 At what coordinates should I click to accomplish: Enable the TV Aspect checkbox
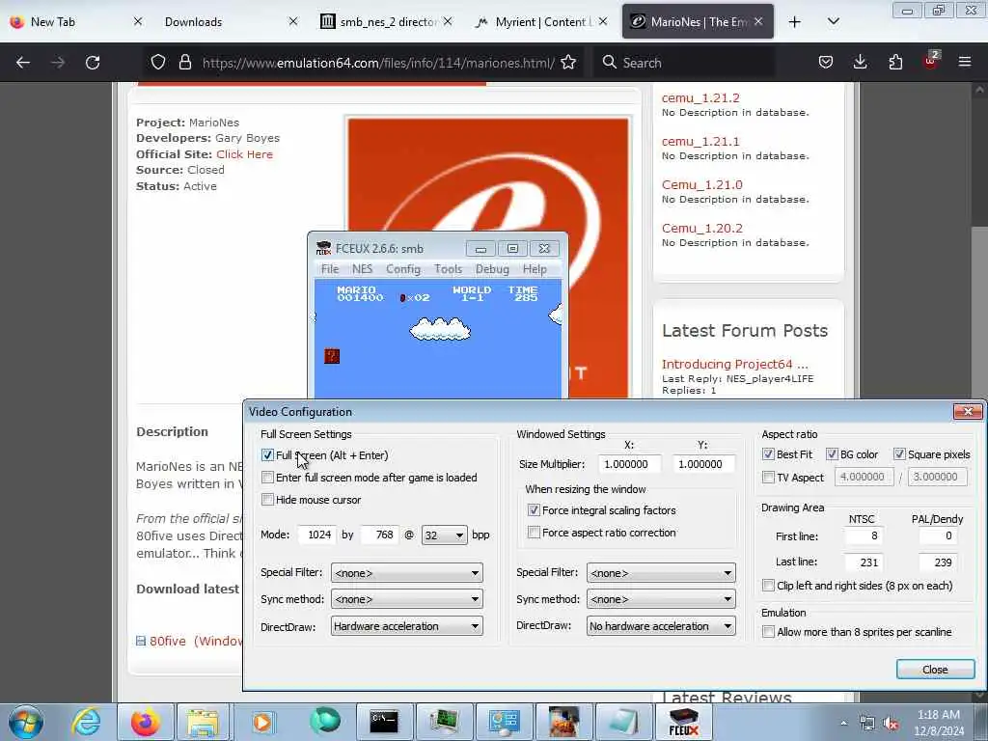click(768, 478)
